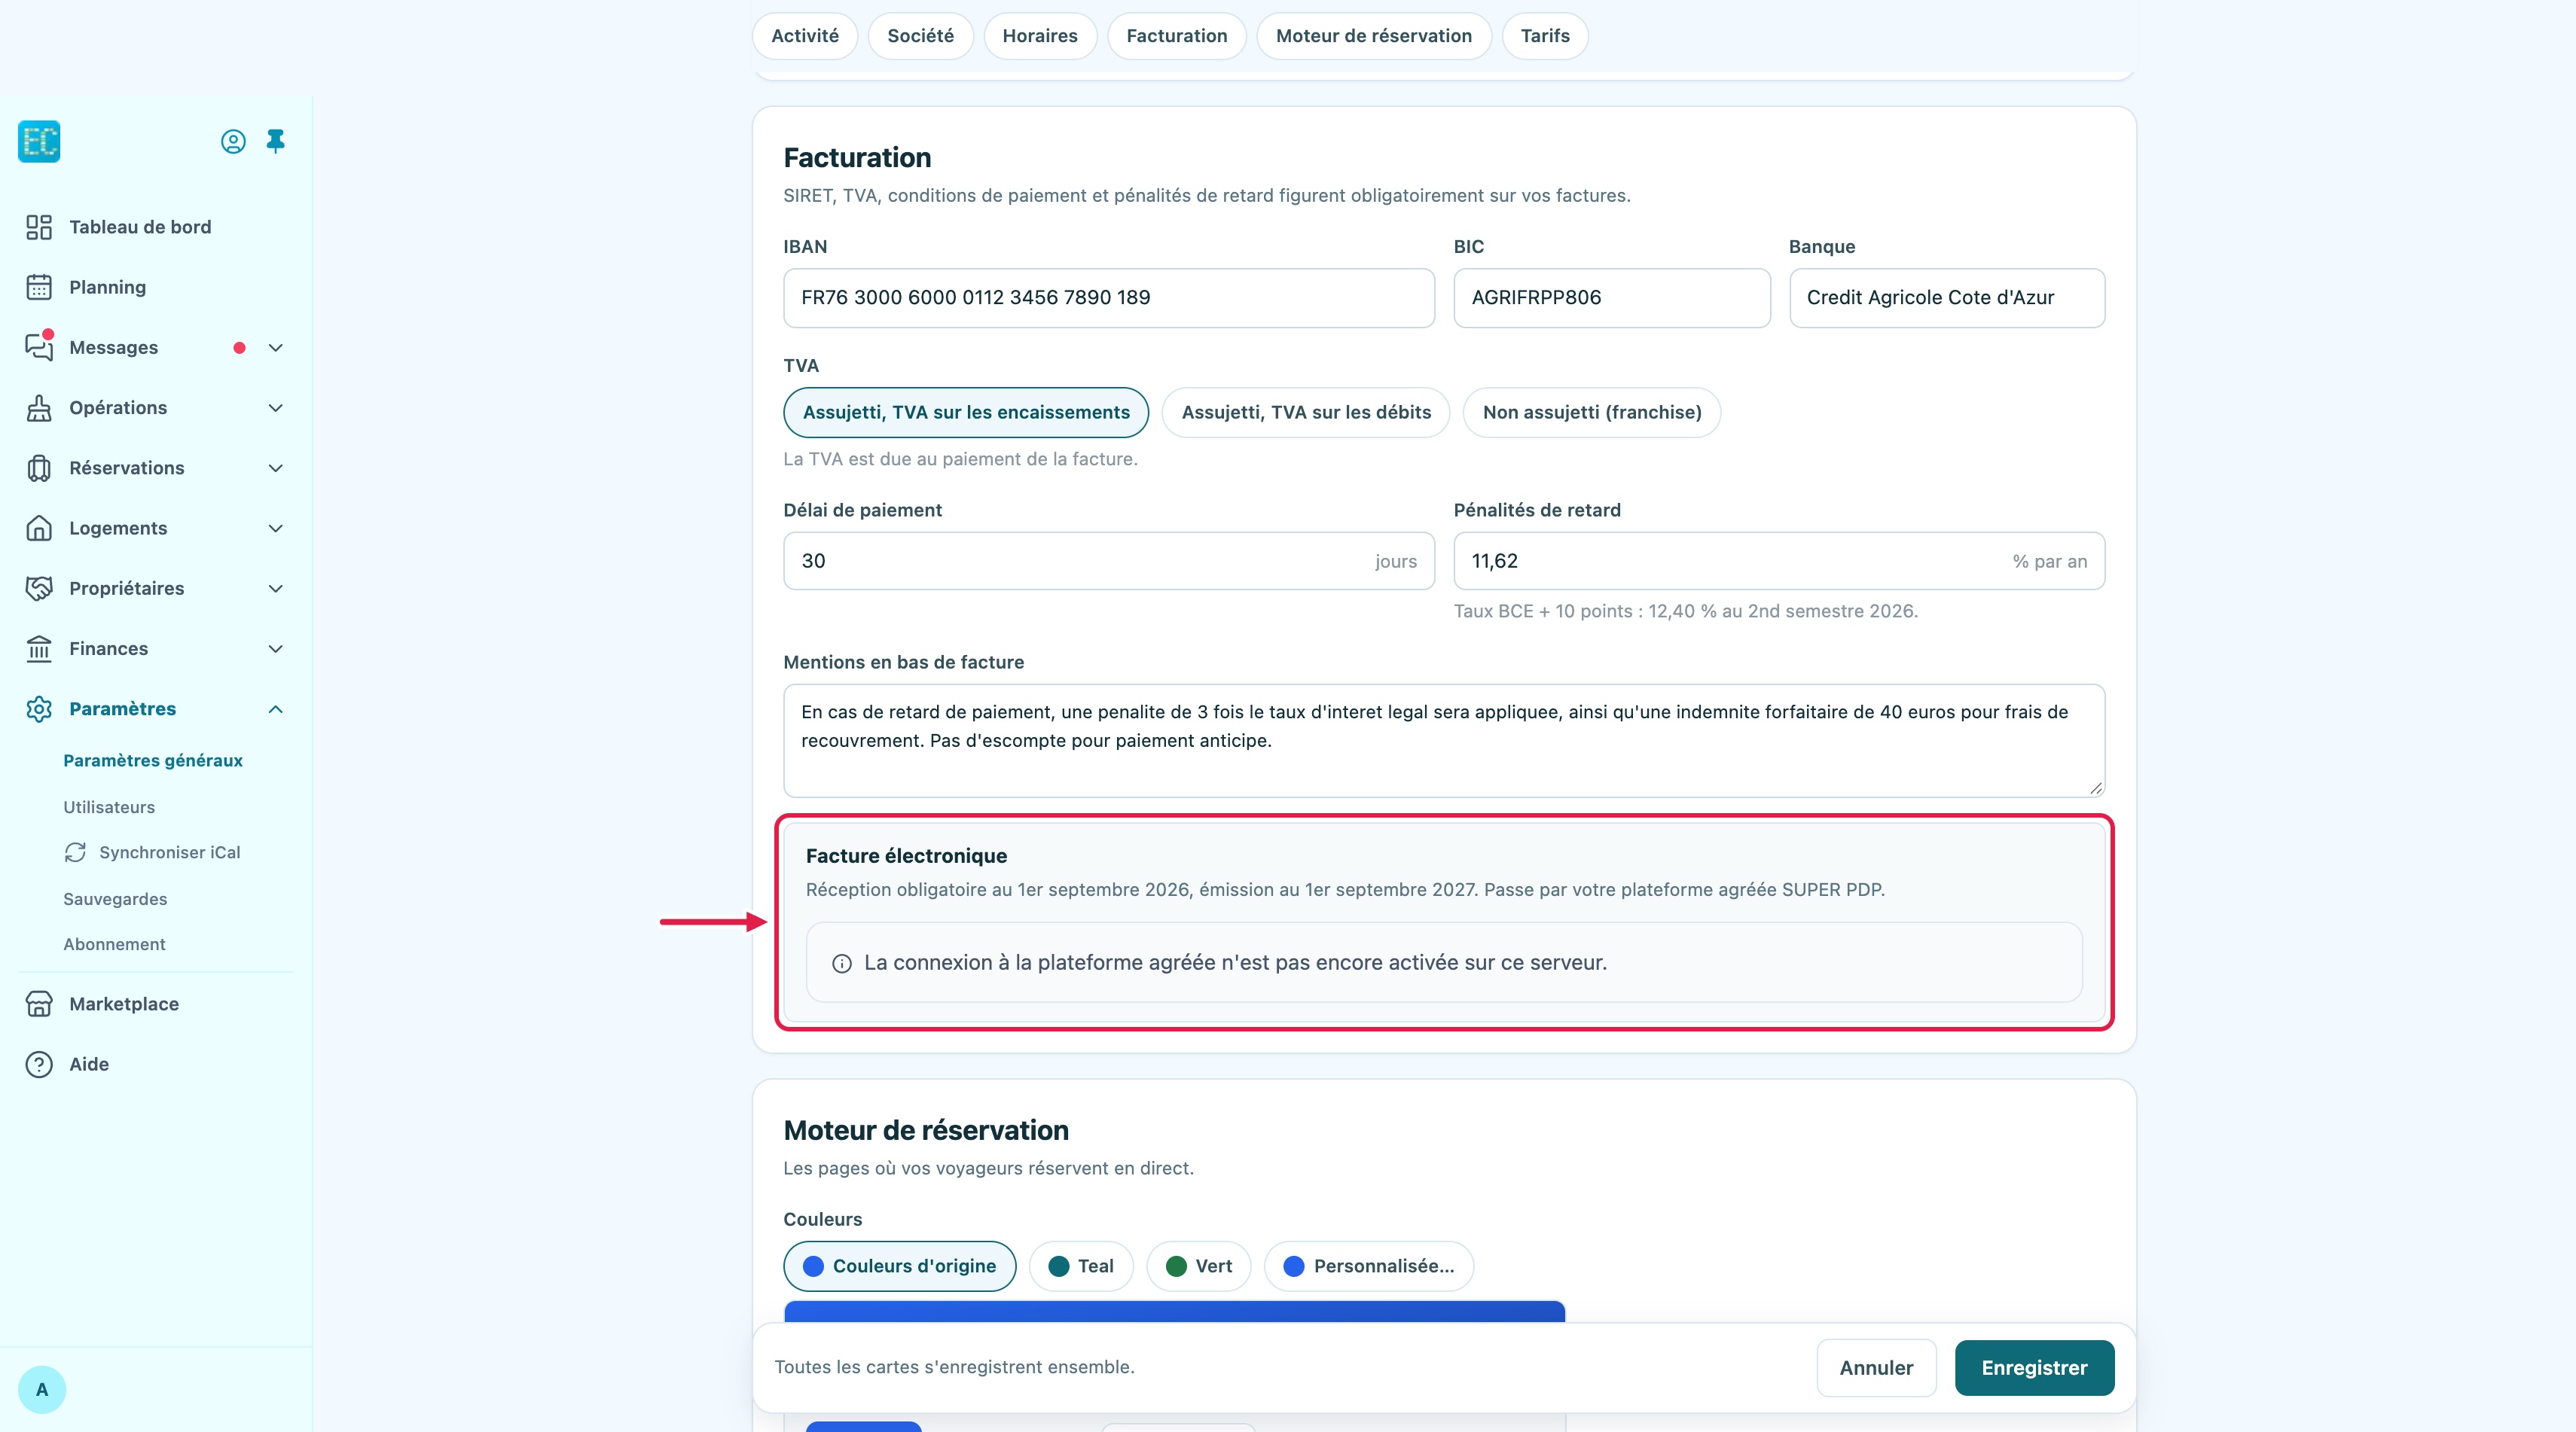Click the Tableau de bord dashboard icon

(39, 227)
